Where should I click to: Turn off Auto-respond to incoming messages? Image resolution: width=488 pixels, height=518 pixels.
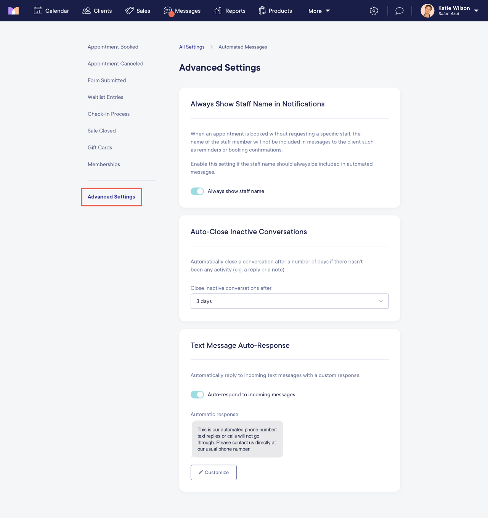197,394
